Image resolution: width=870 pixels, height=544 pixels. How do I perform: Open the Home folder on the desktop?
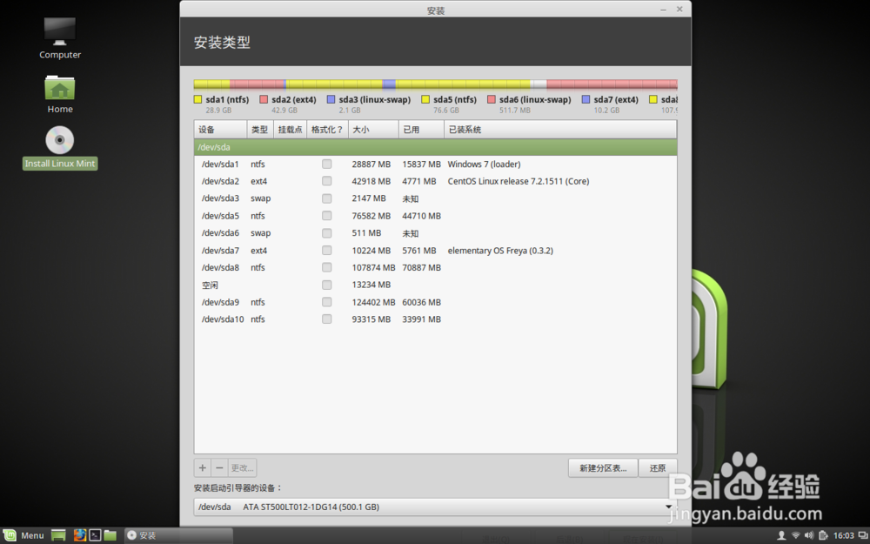coord(59,88)
